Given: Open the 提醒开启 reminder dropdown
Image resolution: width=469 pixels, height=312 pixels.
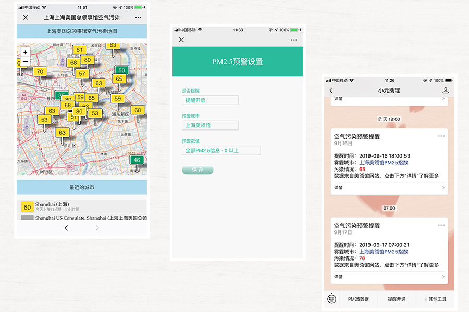Looking at the screenshot, I should pos(210,100).
